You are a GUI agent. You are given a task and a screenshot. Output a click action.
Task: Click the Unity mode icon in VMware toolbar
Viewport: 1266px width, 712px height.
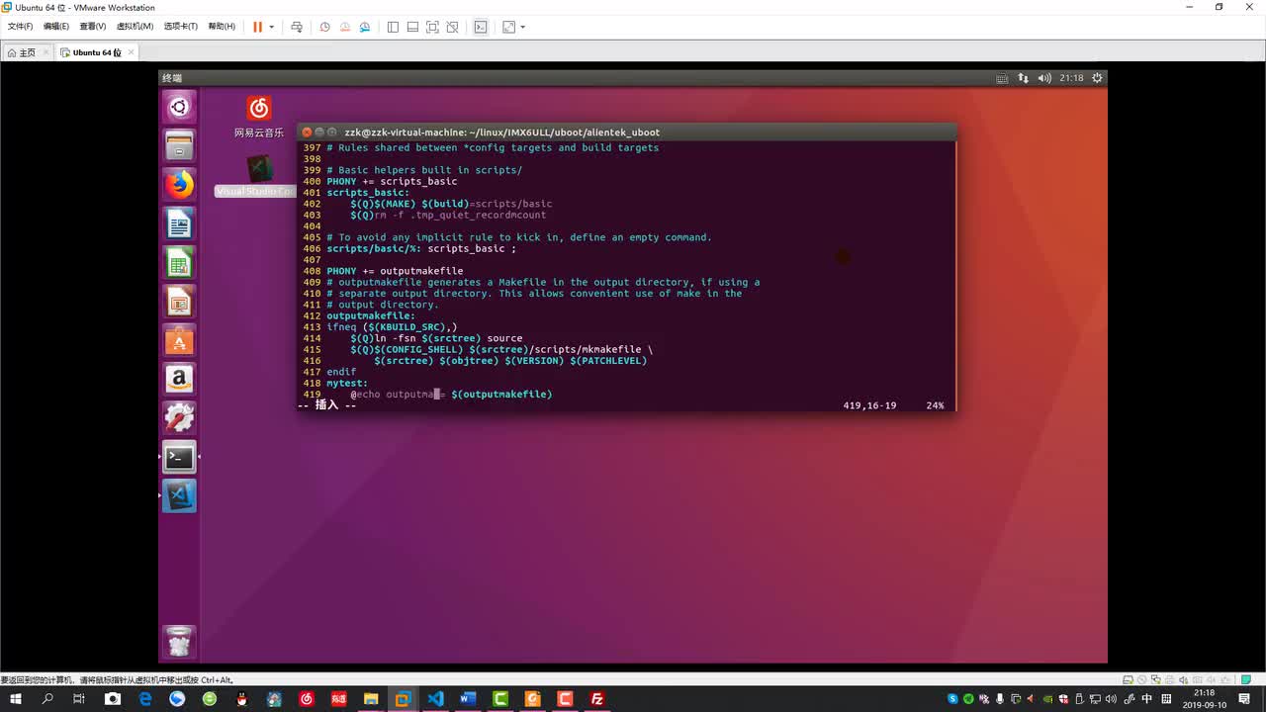tap(452, 27)
